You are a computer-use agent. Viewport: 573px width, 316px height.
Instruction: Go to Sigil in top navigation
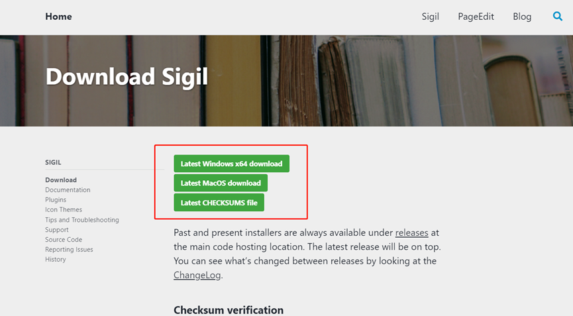[431, 17]
